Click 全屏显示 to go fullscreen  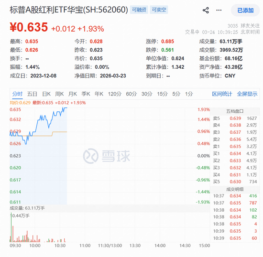pos(247,94)
